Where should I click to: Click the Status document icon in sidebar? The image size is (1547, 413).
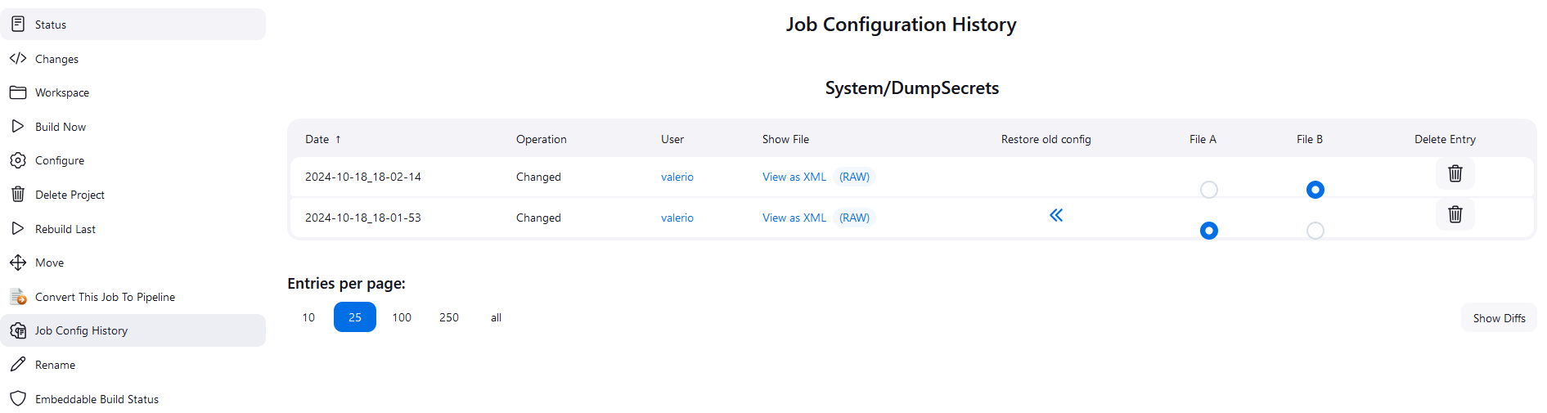[18, 25]
